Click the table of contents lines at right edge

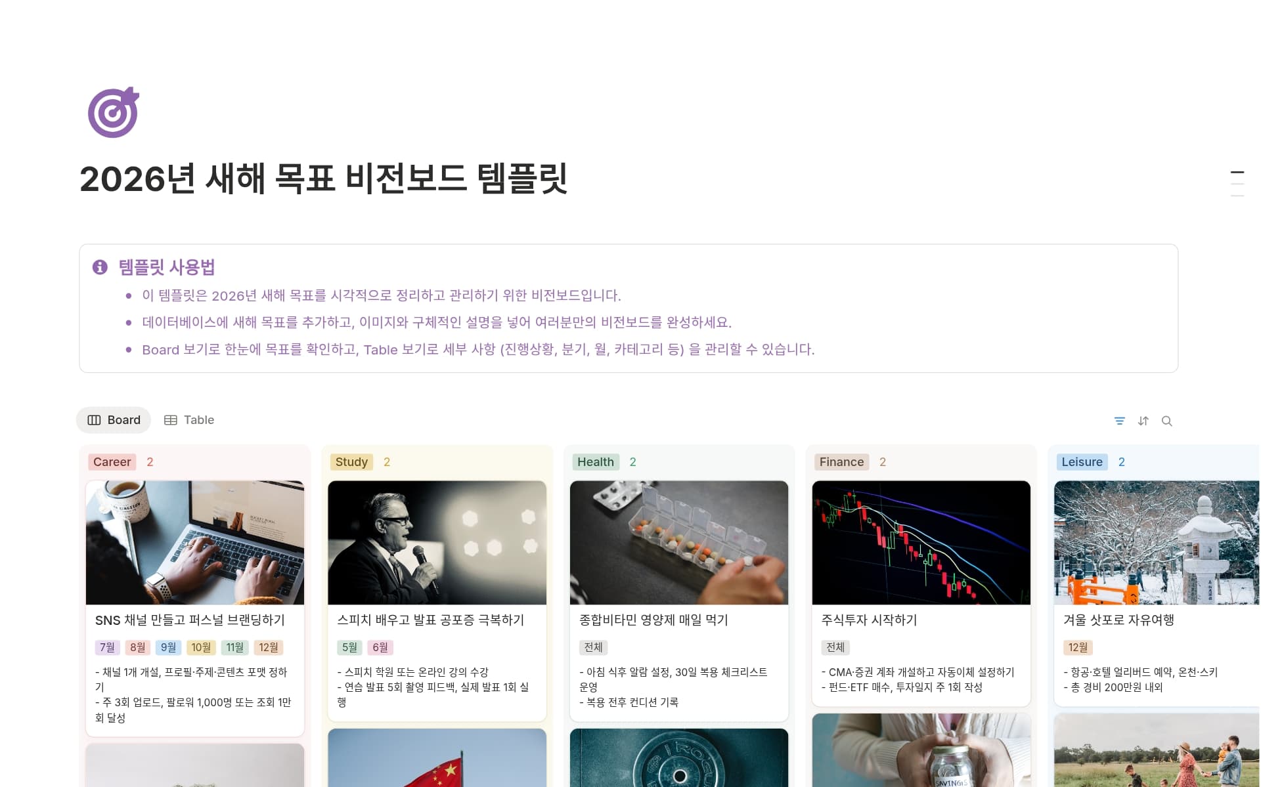click(1237, 183)
